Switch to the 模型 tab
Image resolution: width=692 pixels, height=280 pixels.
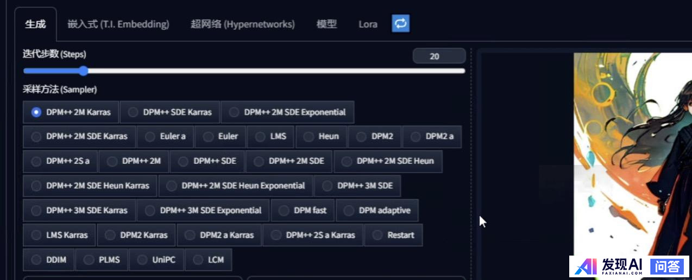[x=326, y=24]
